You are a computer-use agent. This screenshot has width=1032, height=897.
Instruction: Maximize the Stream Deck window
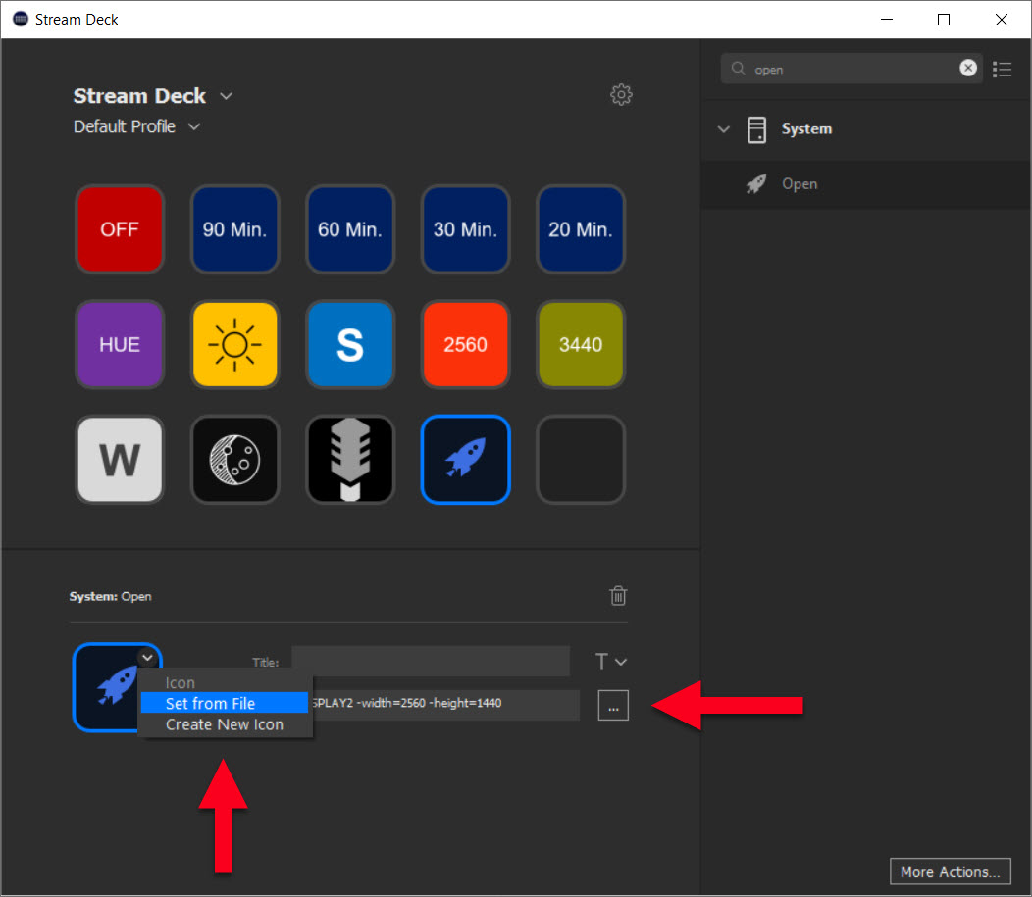[943, 19]
